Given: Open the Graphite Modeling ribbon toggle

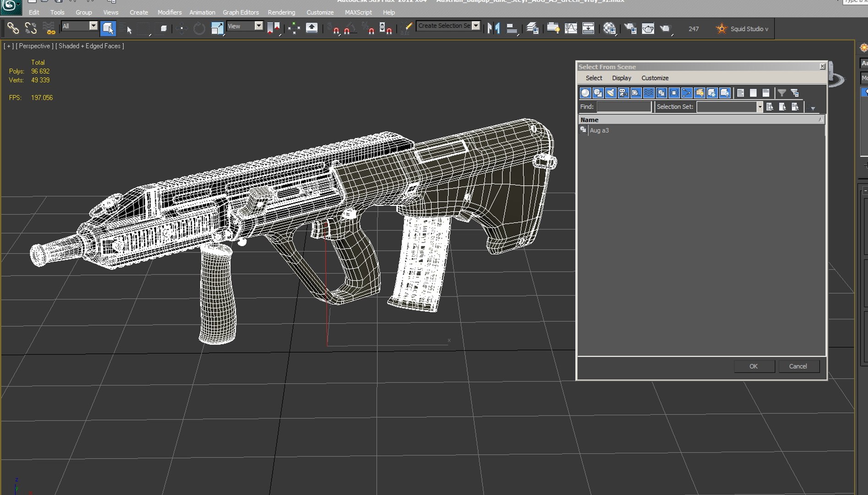Looking at the screenshot, I should click(x=553, y=28).
